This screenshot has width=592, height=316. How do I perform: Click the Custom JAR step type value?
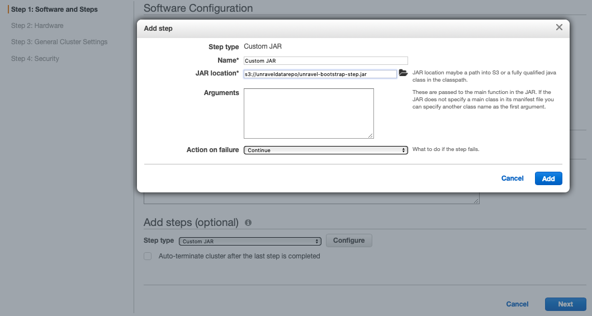pyautogui.click(x=263, y=46)
